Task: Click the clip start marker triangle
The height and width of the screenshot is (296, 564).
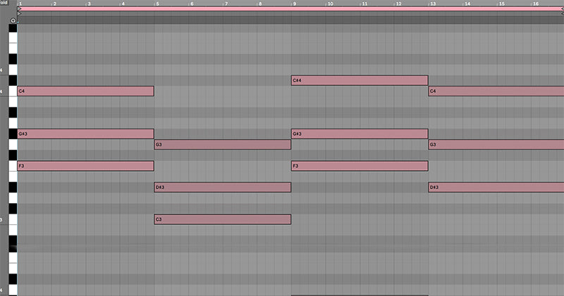Action: (20, 13)
